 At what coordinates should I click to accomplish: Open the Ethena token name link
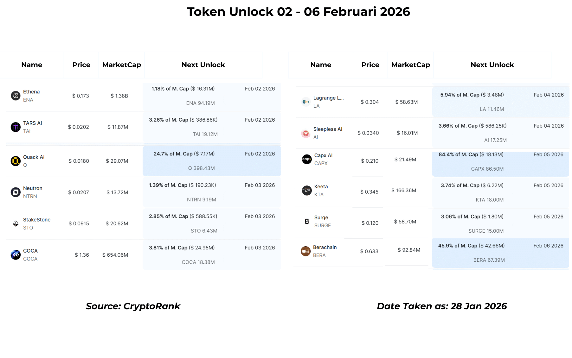(31, 92)
